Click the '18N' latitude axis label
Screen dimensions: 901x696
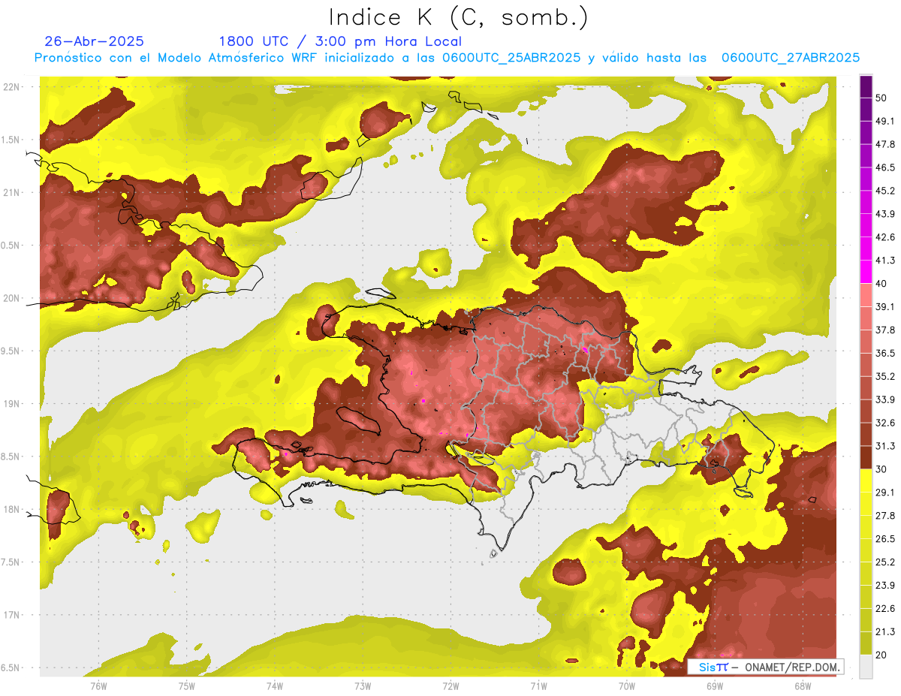pyautogui.click(x=12, y=509)
